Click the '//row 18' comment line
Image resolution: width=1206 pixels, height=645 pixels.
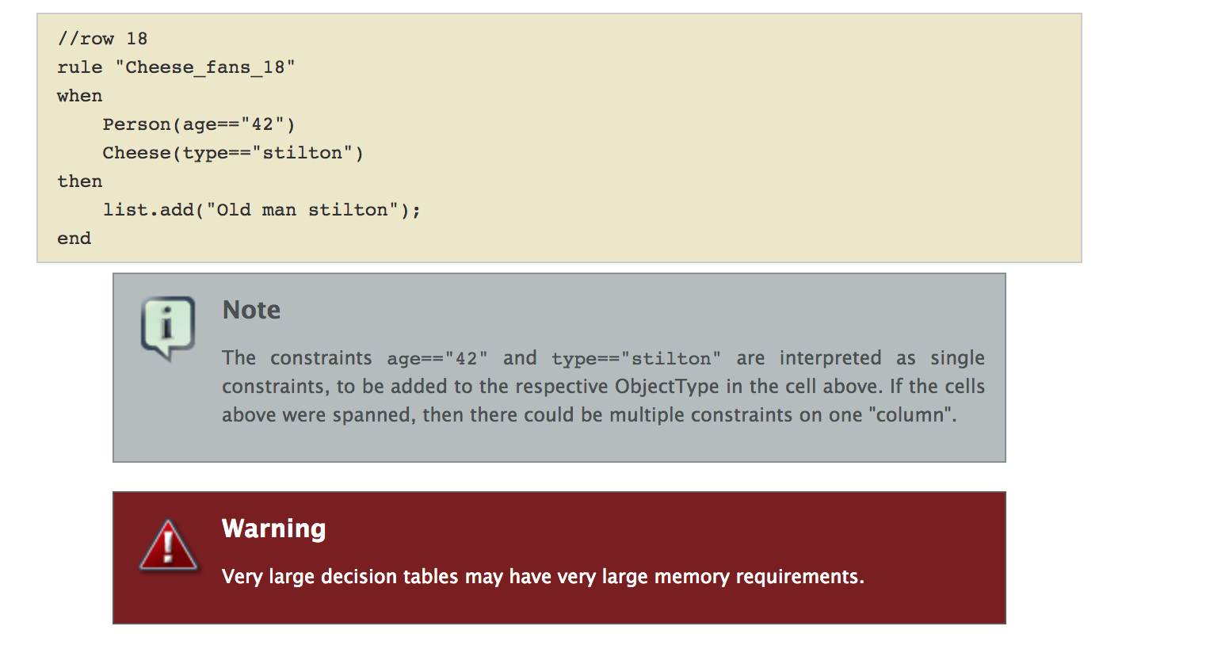pos(102,39)
